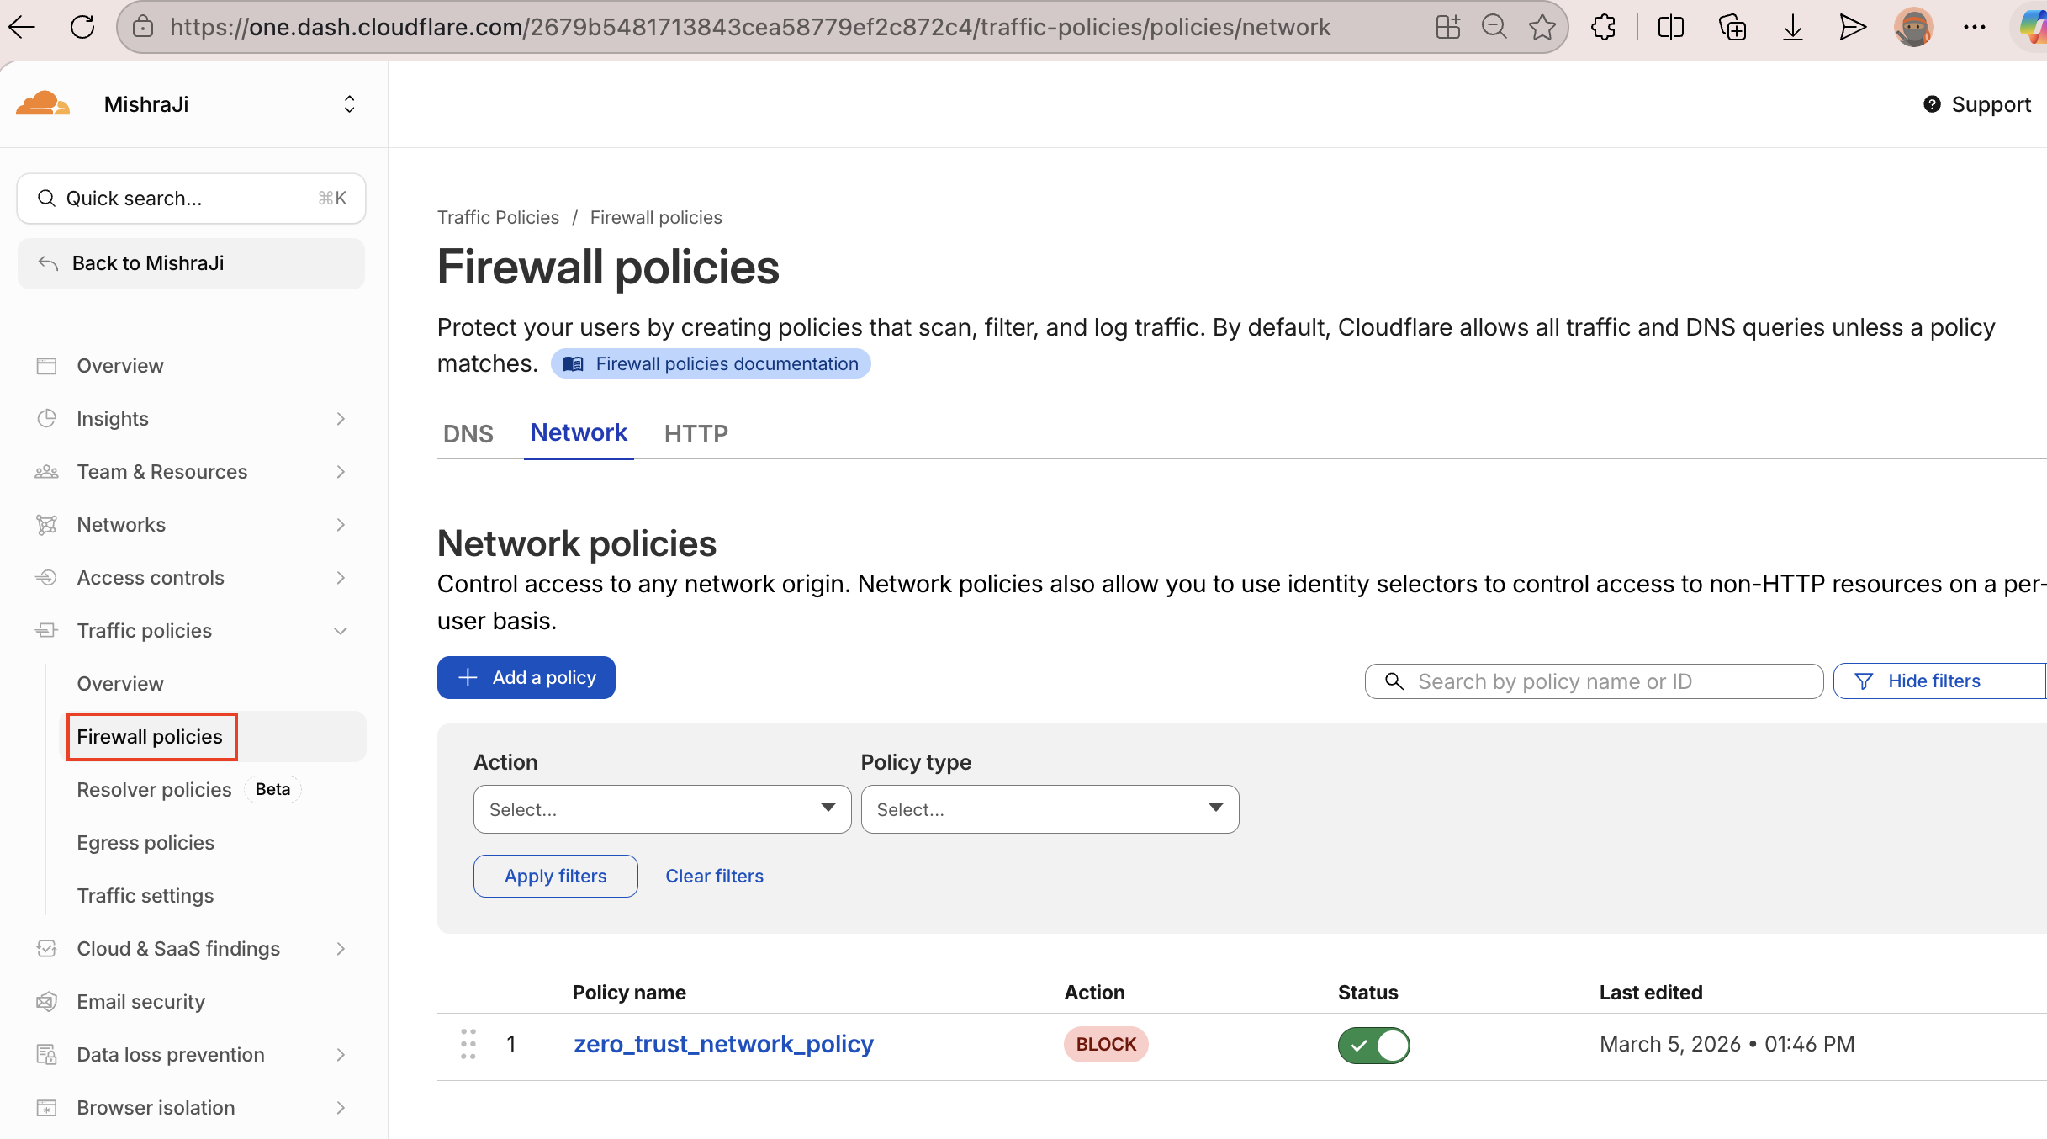The height and width of the screenshot is (1139, 2047).
Task: Collapse the Traffic policies section chevron
Action: pyautogui.click(x=340, y=630)
